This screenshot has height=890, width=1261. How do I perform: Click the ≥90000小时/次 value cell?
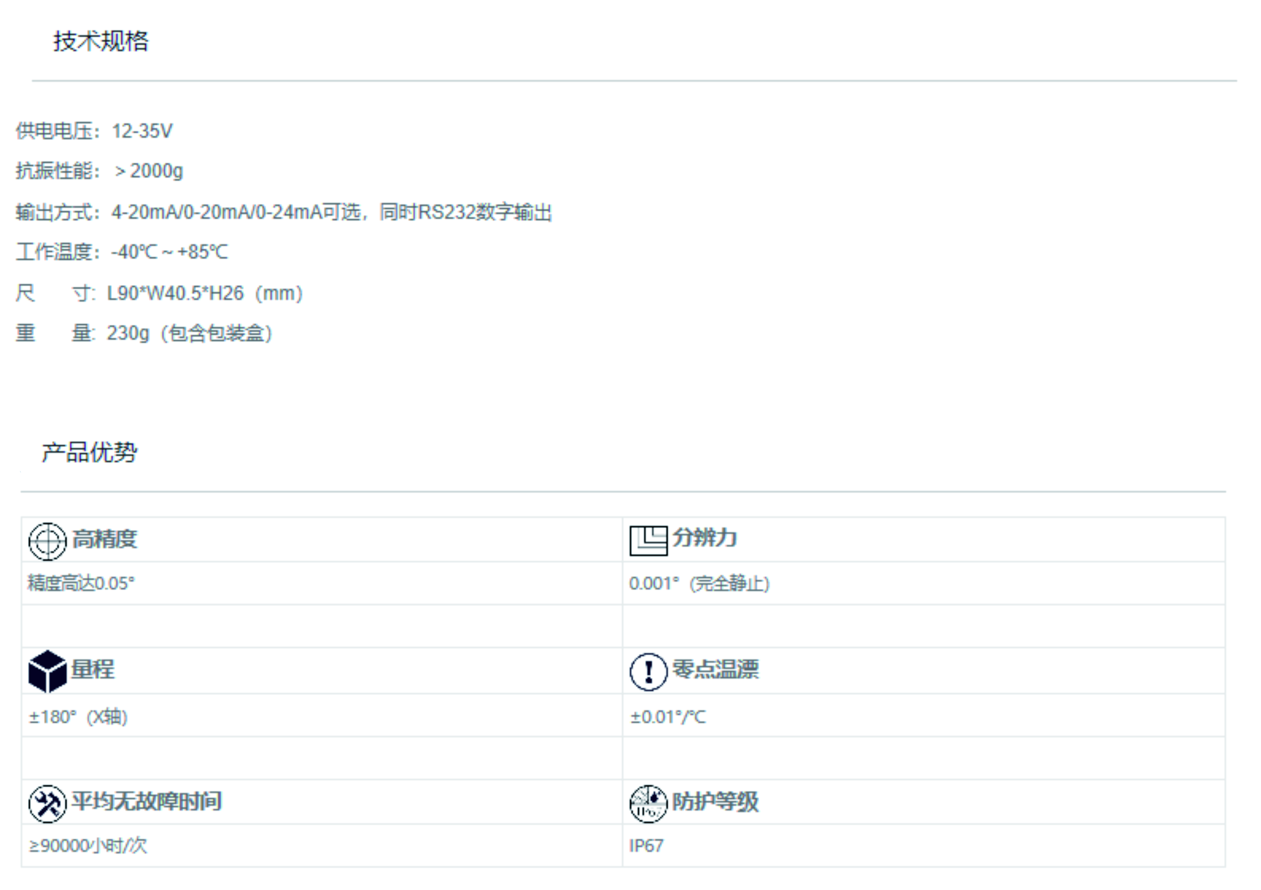(88, 845)
